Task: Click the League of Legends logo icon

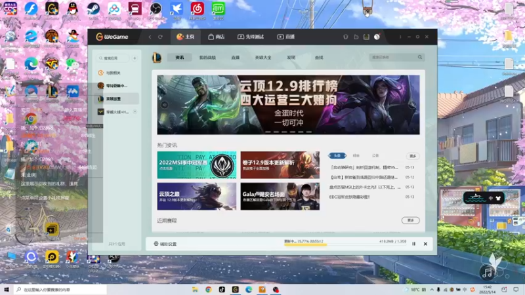Action: (x=157, y=58)
